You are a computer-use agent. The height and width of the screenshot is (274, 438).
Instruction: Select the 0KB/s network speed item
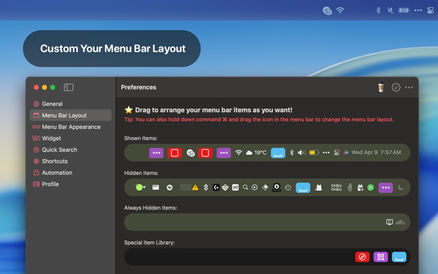pos(336,187)
